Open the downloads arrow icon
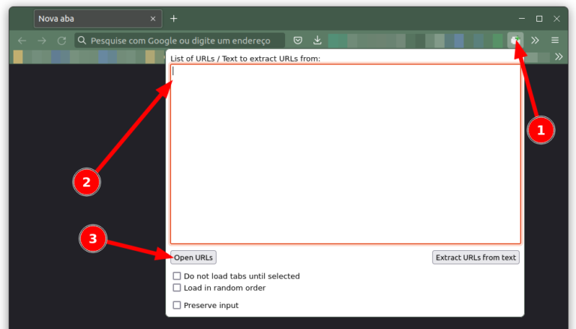 (x=317, y=41)
